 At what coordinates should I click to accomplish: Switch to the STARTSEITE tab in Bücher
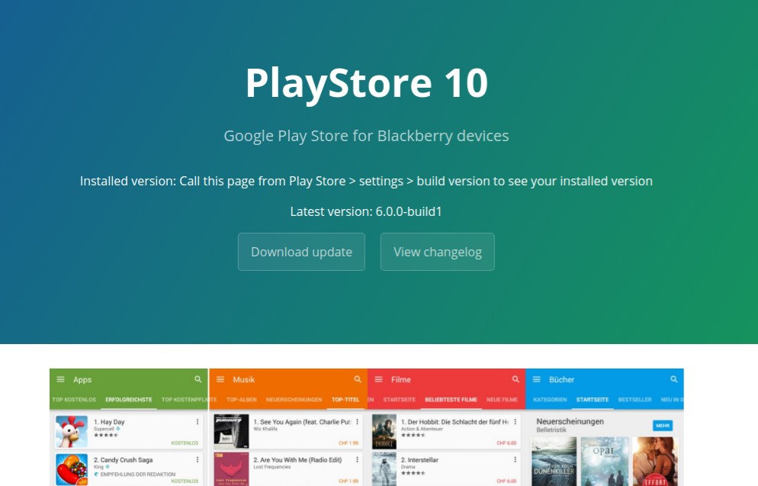(593, 400)
